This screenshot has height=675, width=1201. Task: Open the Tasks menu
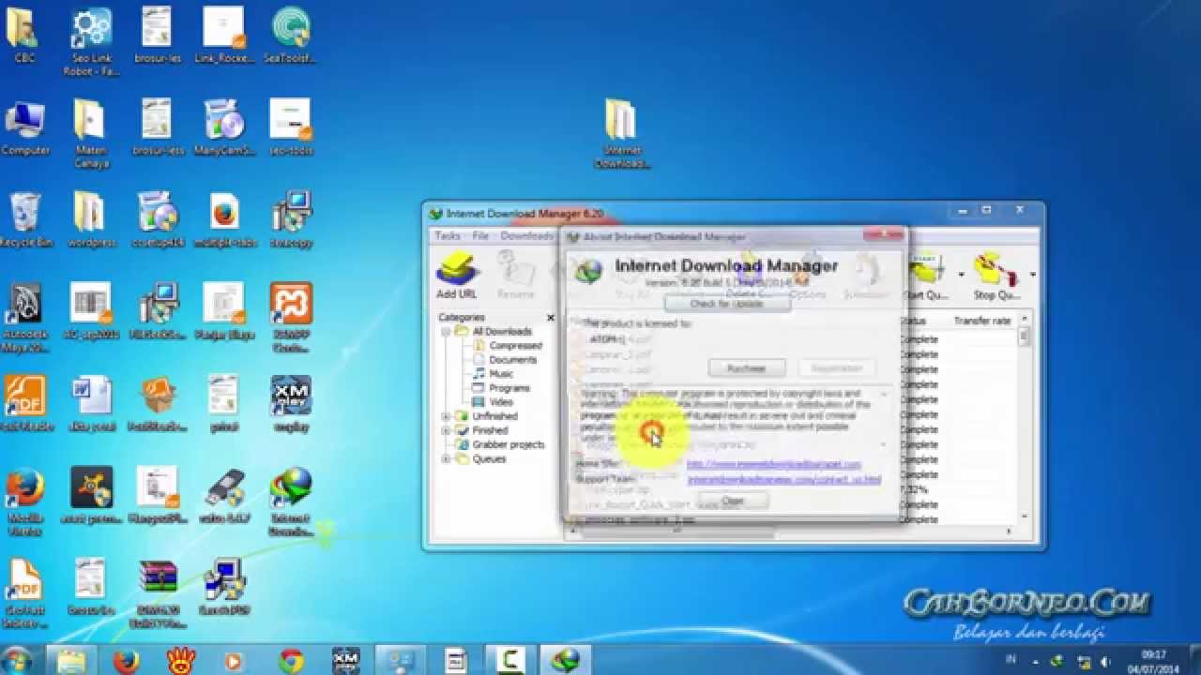[x=448, y=236]
